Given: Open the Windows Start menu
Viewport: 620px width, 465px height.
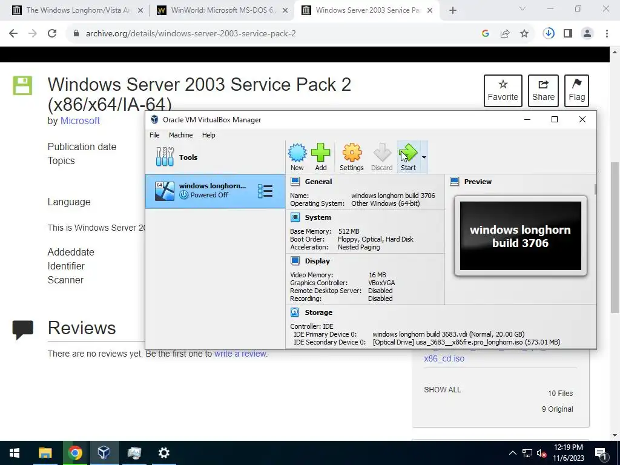Looking at the screenshot, I should (x=15, y=453).
